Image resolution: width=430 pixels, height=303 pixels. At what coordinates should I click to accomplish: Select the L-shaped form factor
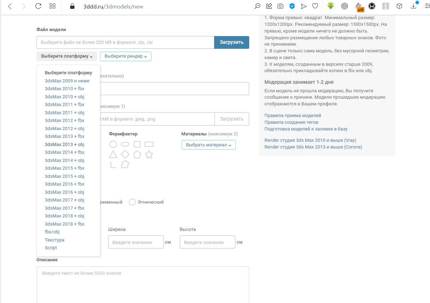point(113,164)
